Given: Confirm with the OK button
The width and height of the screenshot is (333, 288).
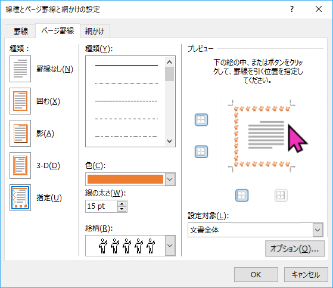Looking at the screenshot, I should [x=256, y=275].
